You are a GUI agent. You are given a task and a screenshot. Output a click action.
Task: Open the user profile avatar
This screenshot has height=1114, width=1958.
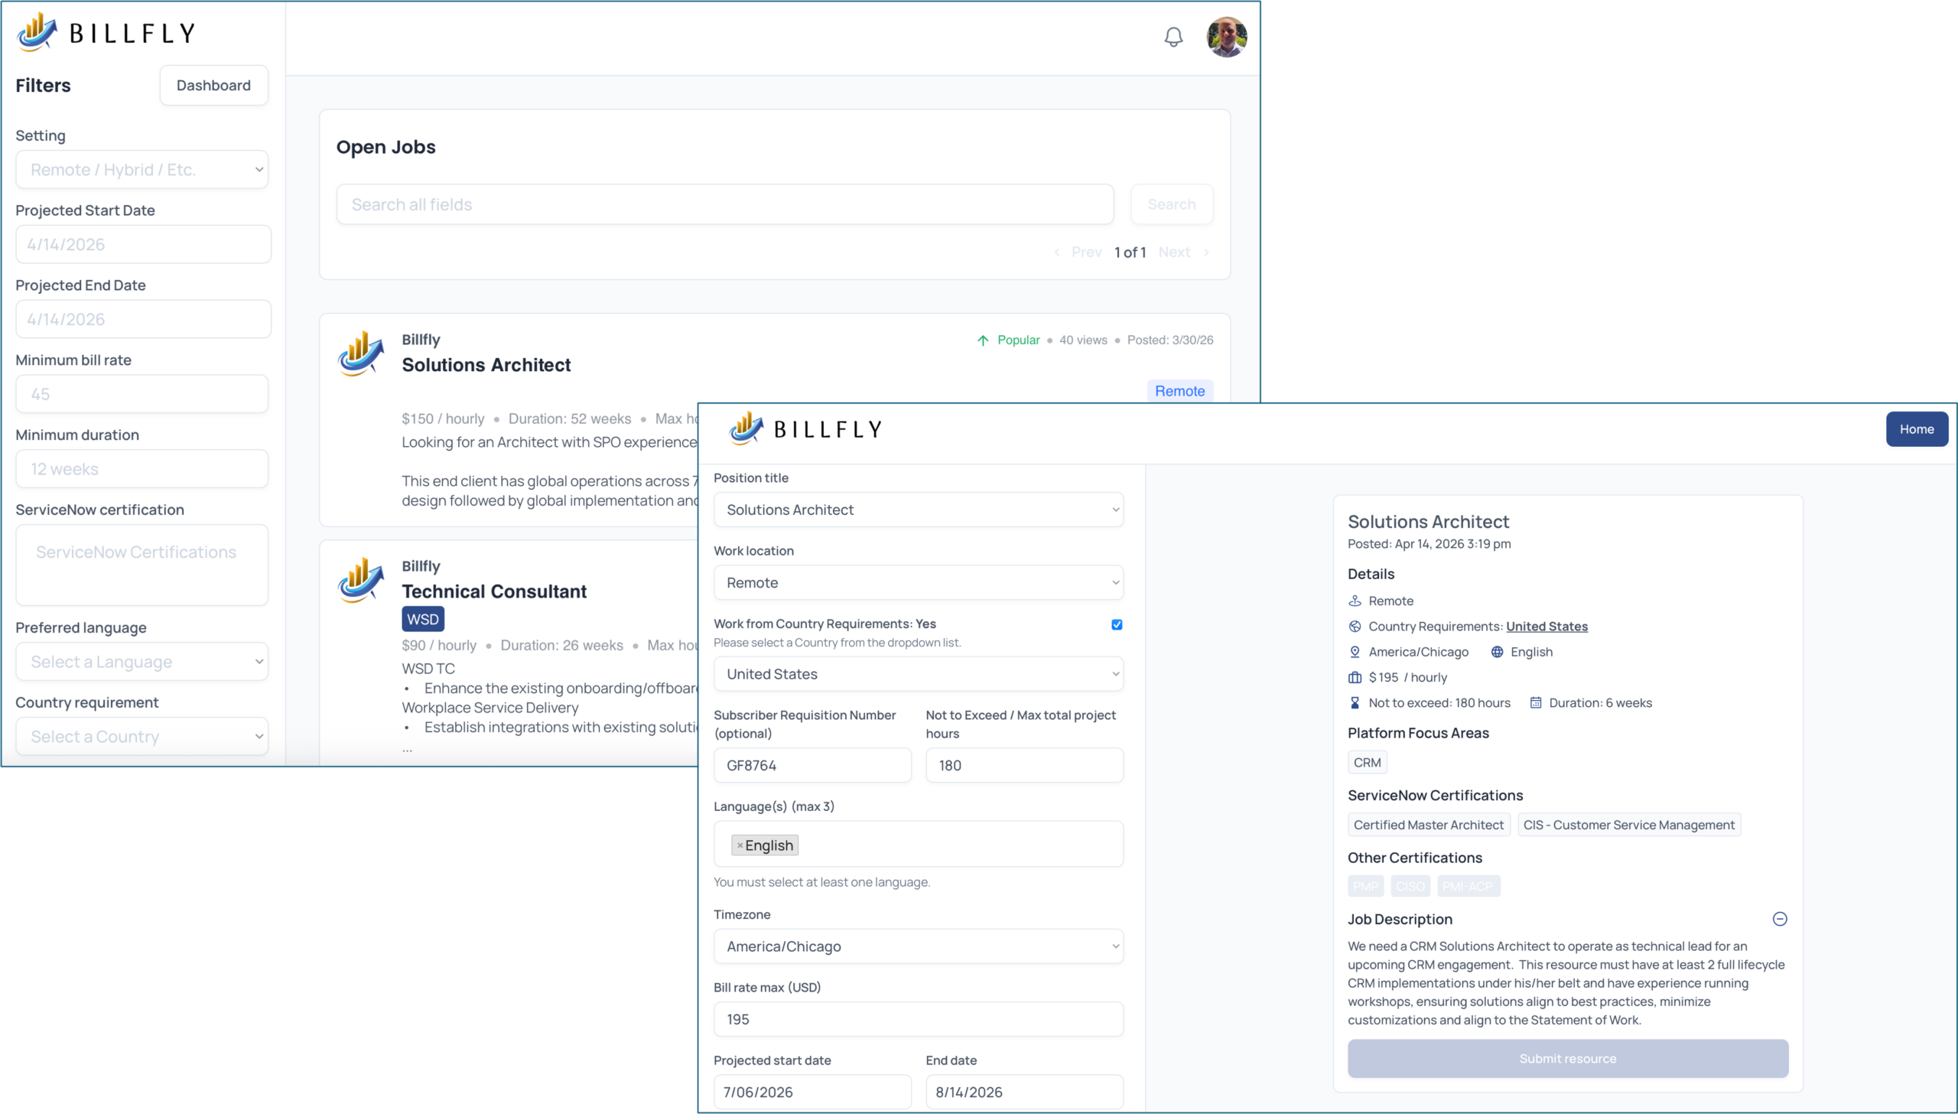coord(1227,37)
